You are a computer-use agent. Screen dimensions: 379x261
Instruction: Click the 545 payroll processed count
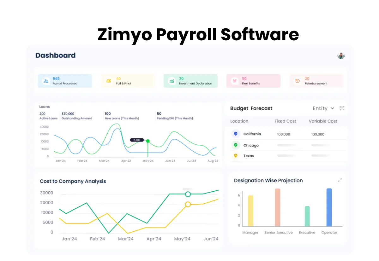(56, 78)
